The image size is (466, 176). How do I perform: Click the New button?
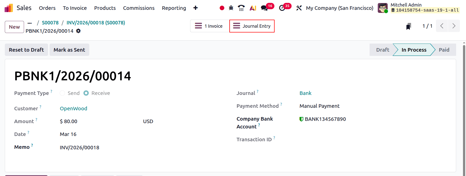pos(14,27)
